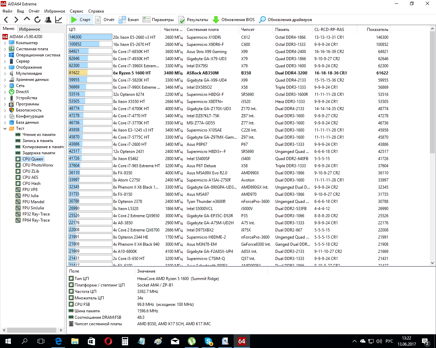436x348 pixels.
Task: Open Microsoft Edge from the taskbar
Action: point(58,341)
